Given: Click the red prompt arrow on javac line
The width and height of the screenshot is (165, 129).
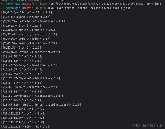Looking at the screenshot, I should tap(2, 4).
